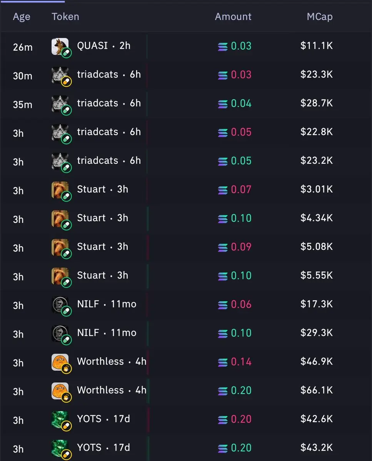This screenshot has width=372, height=461.
Task: Click NILF avatar in $29.3K row
Action: click(x=60, y=333)
